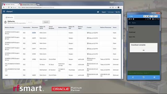The height and width of the screenshot is (94, 167).
Task: Click the Open status of the 16099 row
Action: 115,38
